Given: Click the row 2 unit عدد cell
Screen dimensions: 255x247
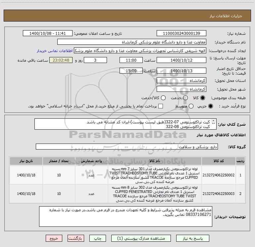Looking at the screenshot, I should 91,194.
